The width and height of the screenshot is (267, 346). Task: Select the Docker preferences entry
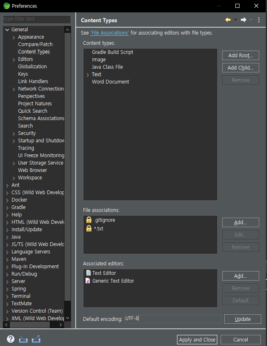click(19, 200)
